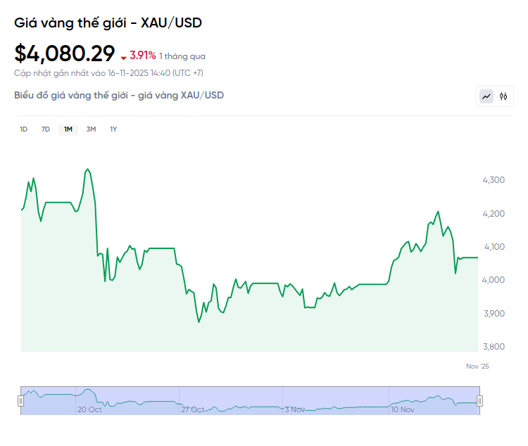Image resolution: width=528 pixels, height=446 pixels.
Task: Click the 3,800 price axis label
Action: (494, 347)
